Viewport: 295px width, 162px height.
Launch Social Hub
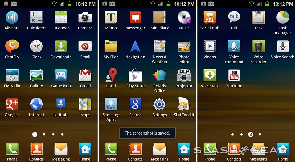(210, 17)
